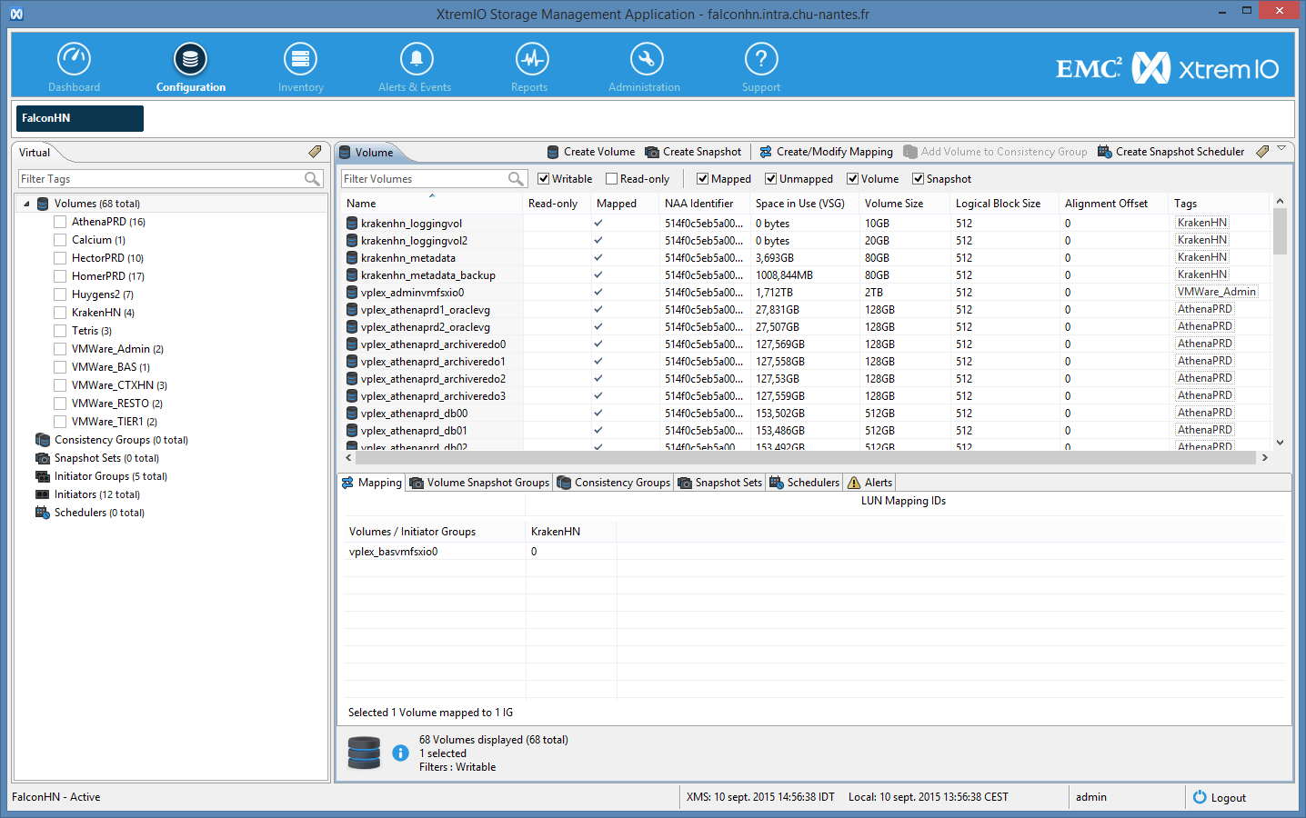Collapse the Volumes tree node

click(x=26, y=204)
